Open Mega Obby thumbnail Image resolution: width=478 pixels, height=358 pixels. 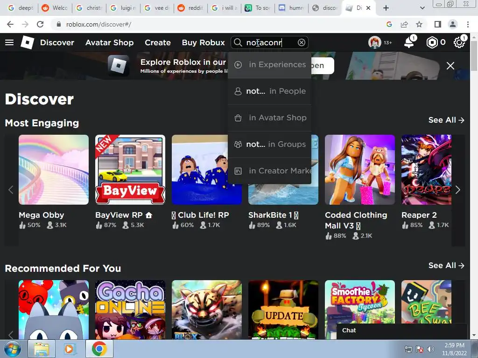coord(54,170)
